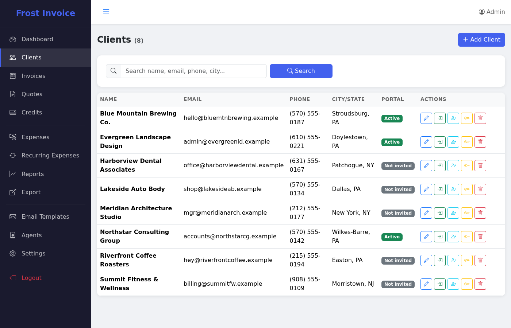
Task: Select the Settings gear icon
Action: click(12, 253)
